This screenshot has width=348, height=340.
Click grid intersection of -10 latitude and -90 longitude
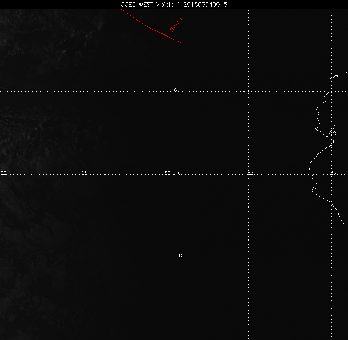pos(166,257)
